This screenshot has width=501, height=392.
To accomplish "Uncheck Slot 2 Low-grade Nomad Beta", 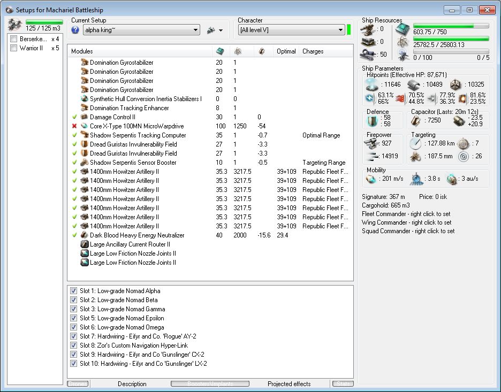I will point(73,300).
